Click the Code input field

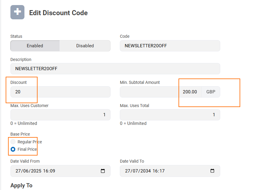click(x=170, y=46)
